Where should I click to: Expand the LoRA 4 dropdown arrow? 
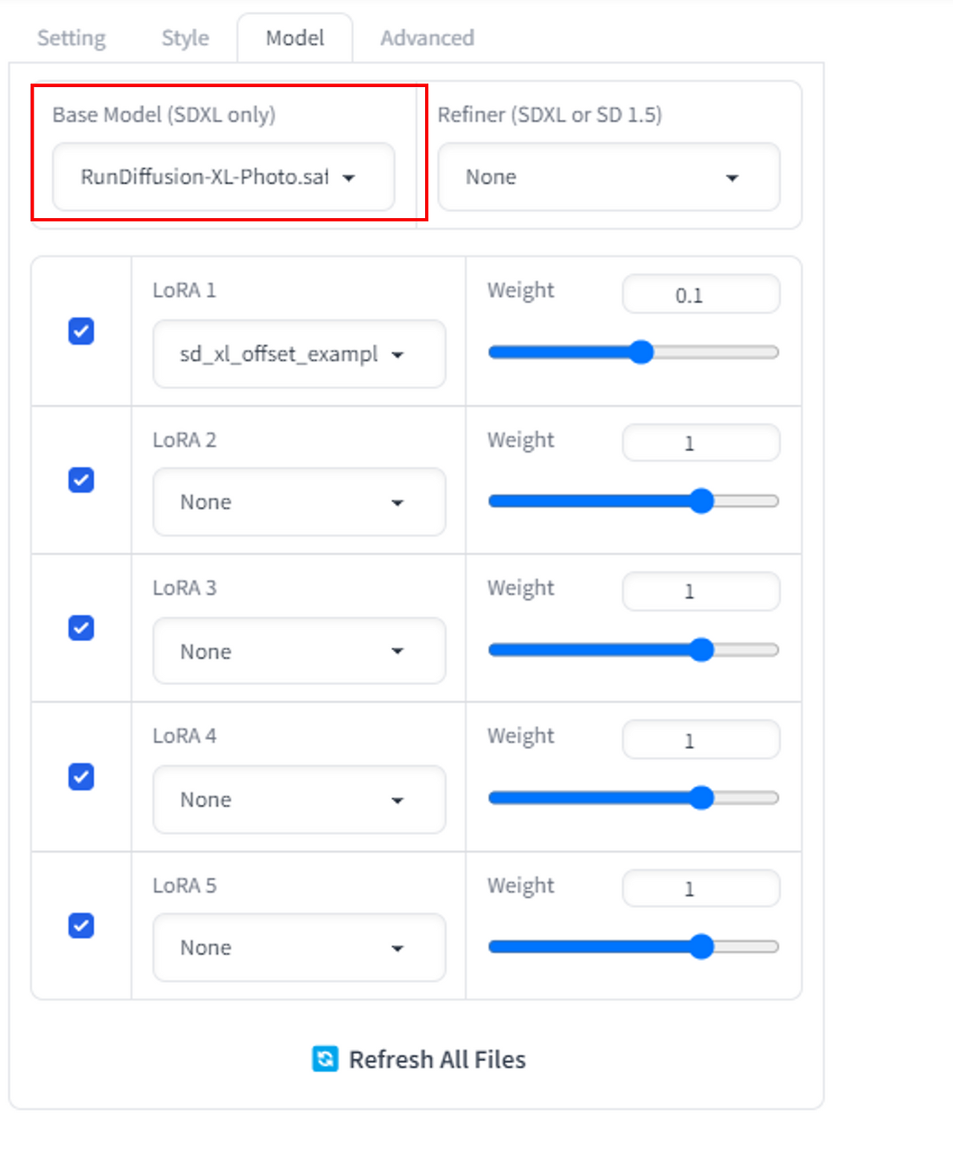tap(398, 800)
